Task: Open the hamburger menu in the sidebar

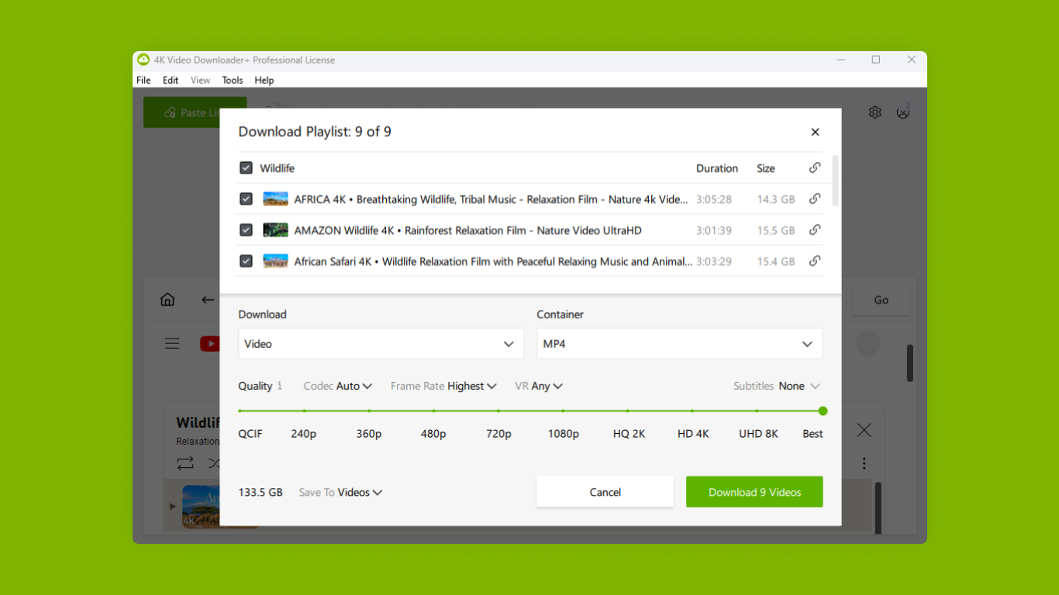Action: click(171, 343)
